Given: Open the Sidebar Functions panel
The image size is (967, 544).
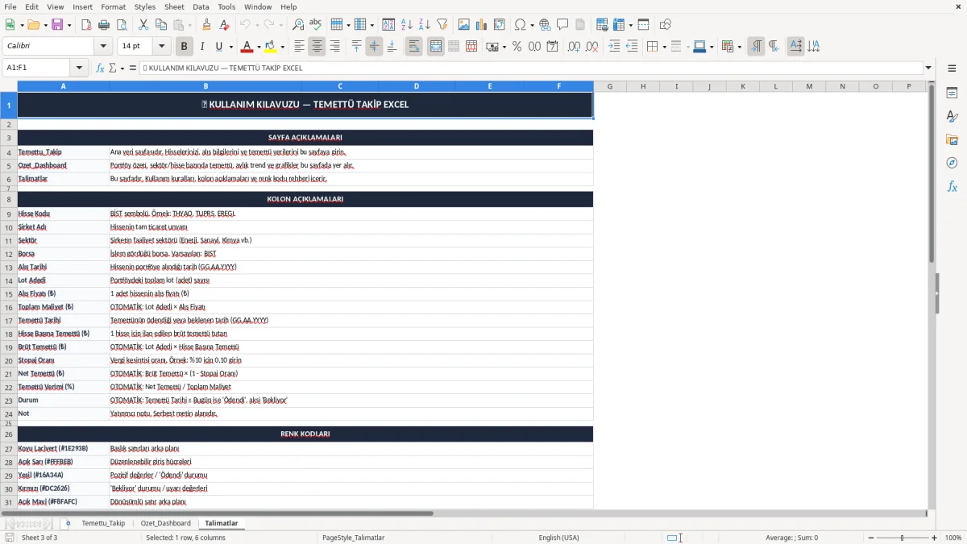Looking at the screenshot, I should coord(952,187).
